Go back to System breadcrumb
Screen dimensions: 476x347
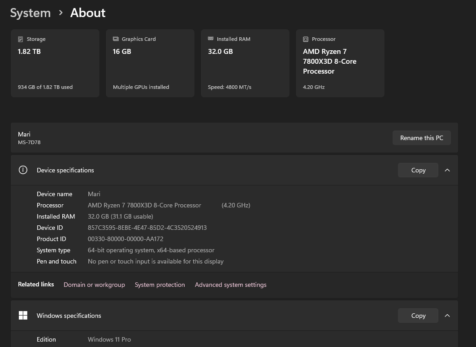(30, 13)
